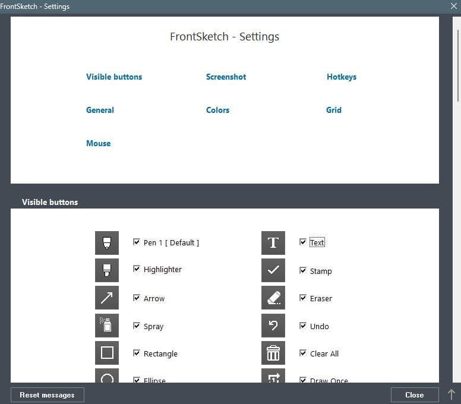Jump to top using up arrow icon
461x404 pixels.
tap(451, 394)
